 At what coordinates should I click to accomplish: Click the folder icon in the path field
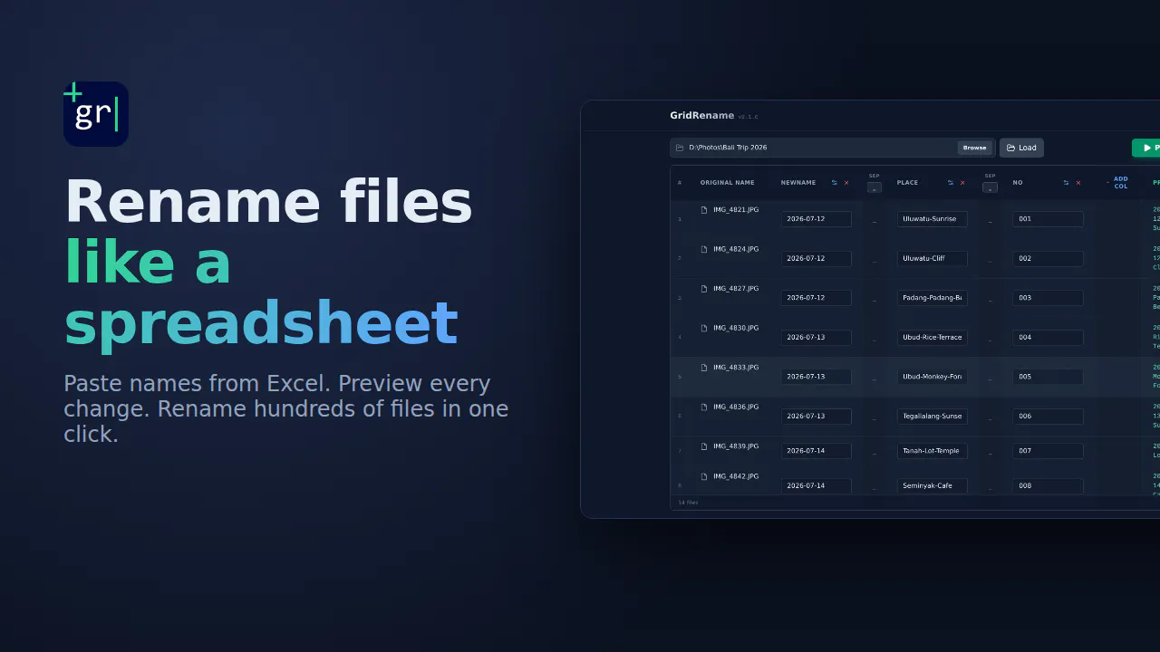coord(680,148)
